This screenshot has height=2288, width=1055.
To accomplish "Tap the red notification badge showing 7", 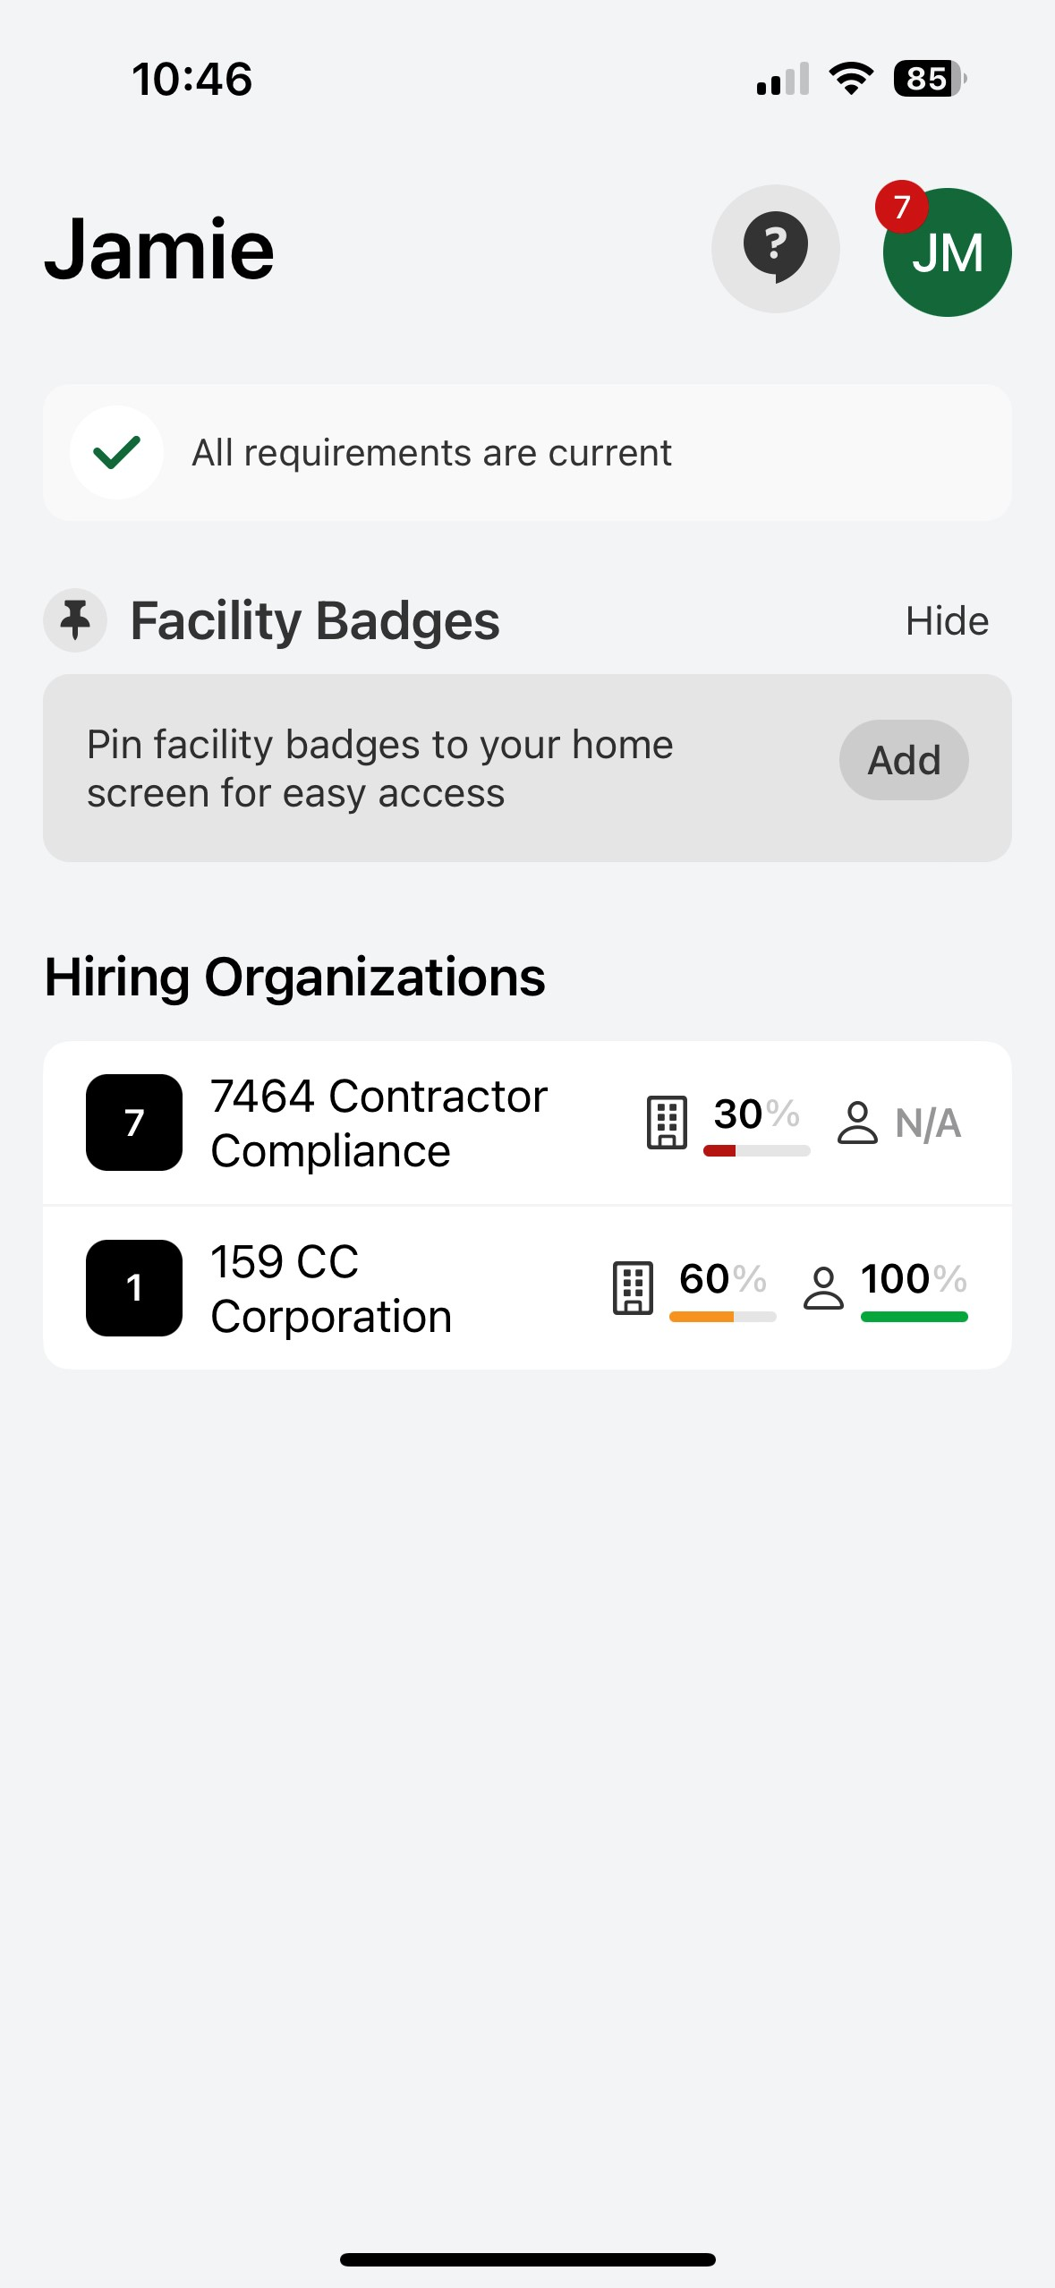I will coord(901,207).
